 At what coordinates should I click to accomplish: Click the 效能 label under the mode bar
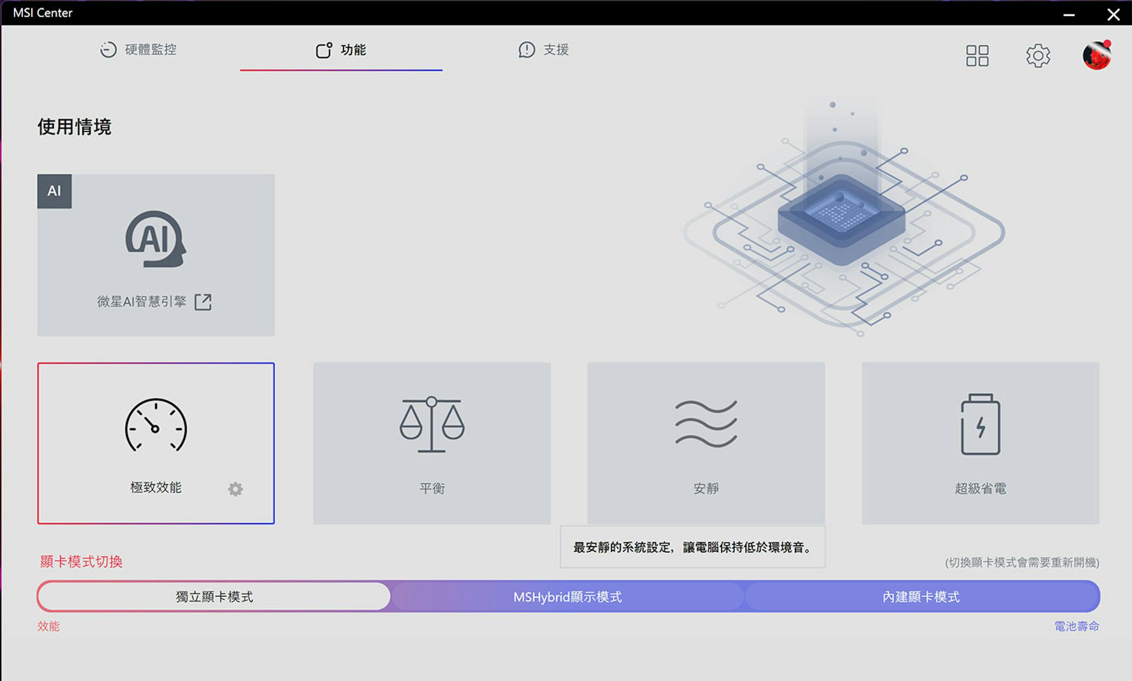click(x=49, y=627)
